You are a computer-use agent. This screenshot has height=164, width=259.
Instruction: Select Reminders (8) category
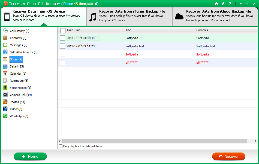(19, 81)
